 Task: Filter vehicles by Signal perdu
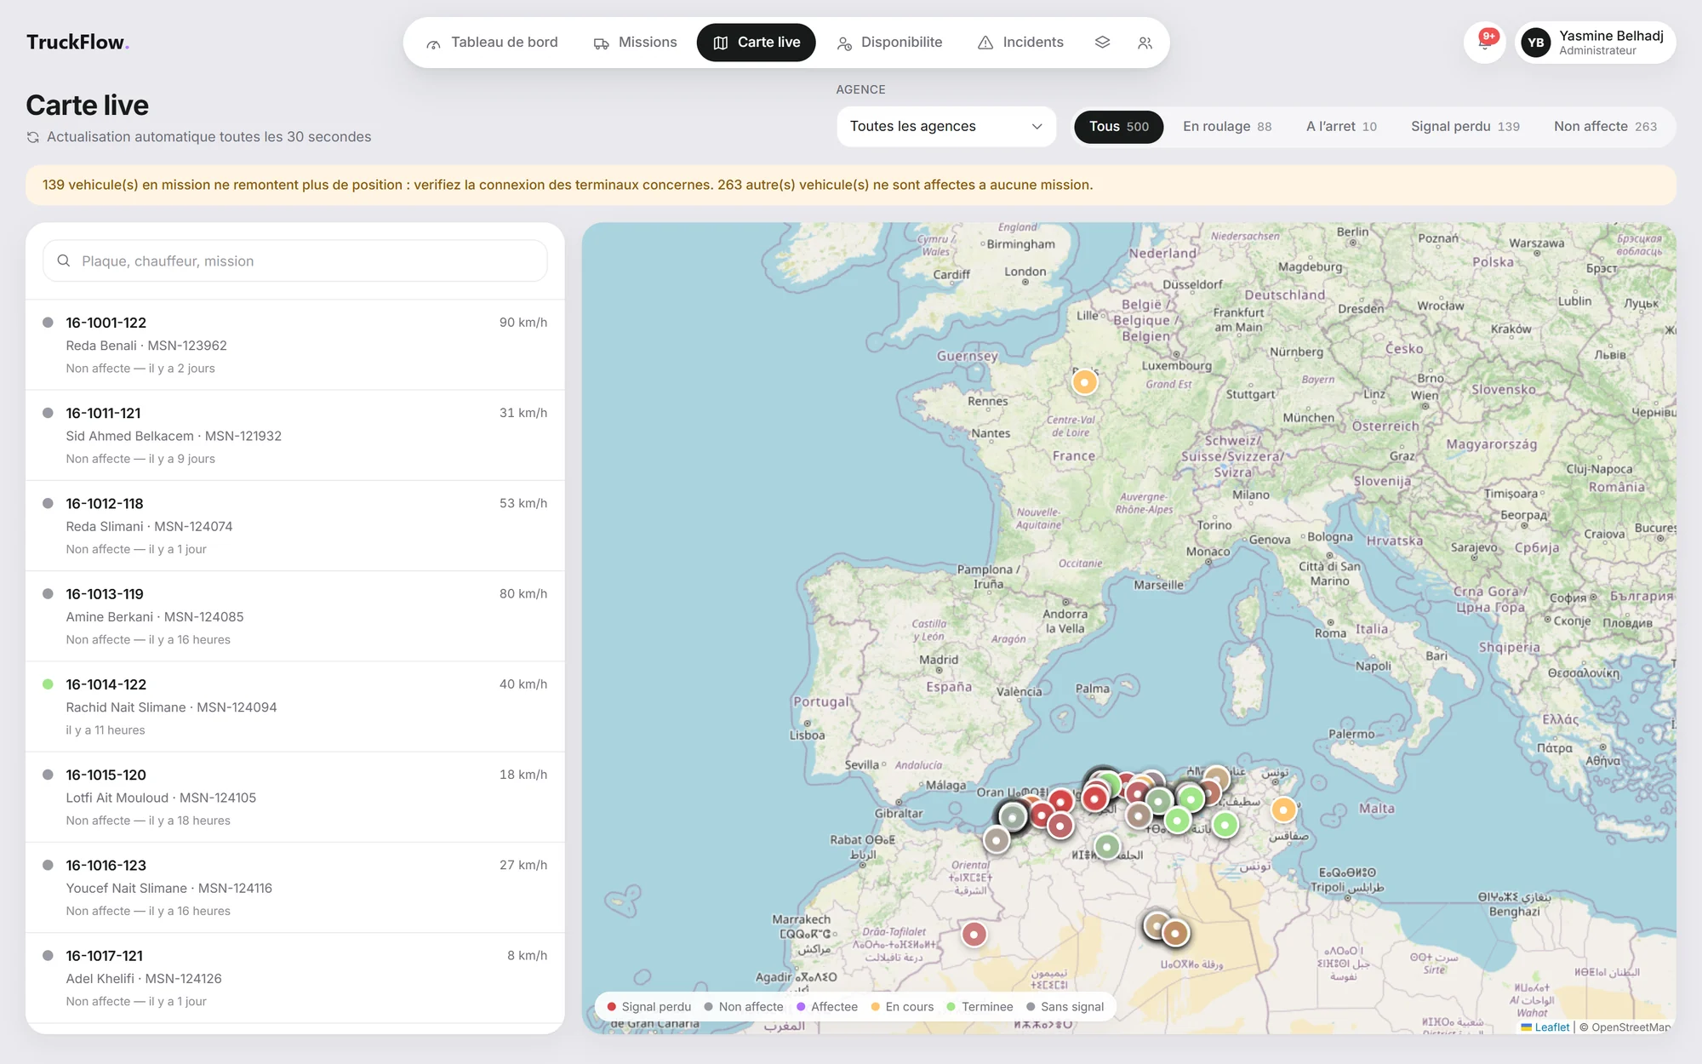click(x=1465, y=126)
